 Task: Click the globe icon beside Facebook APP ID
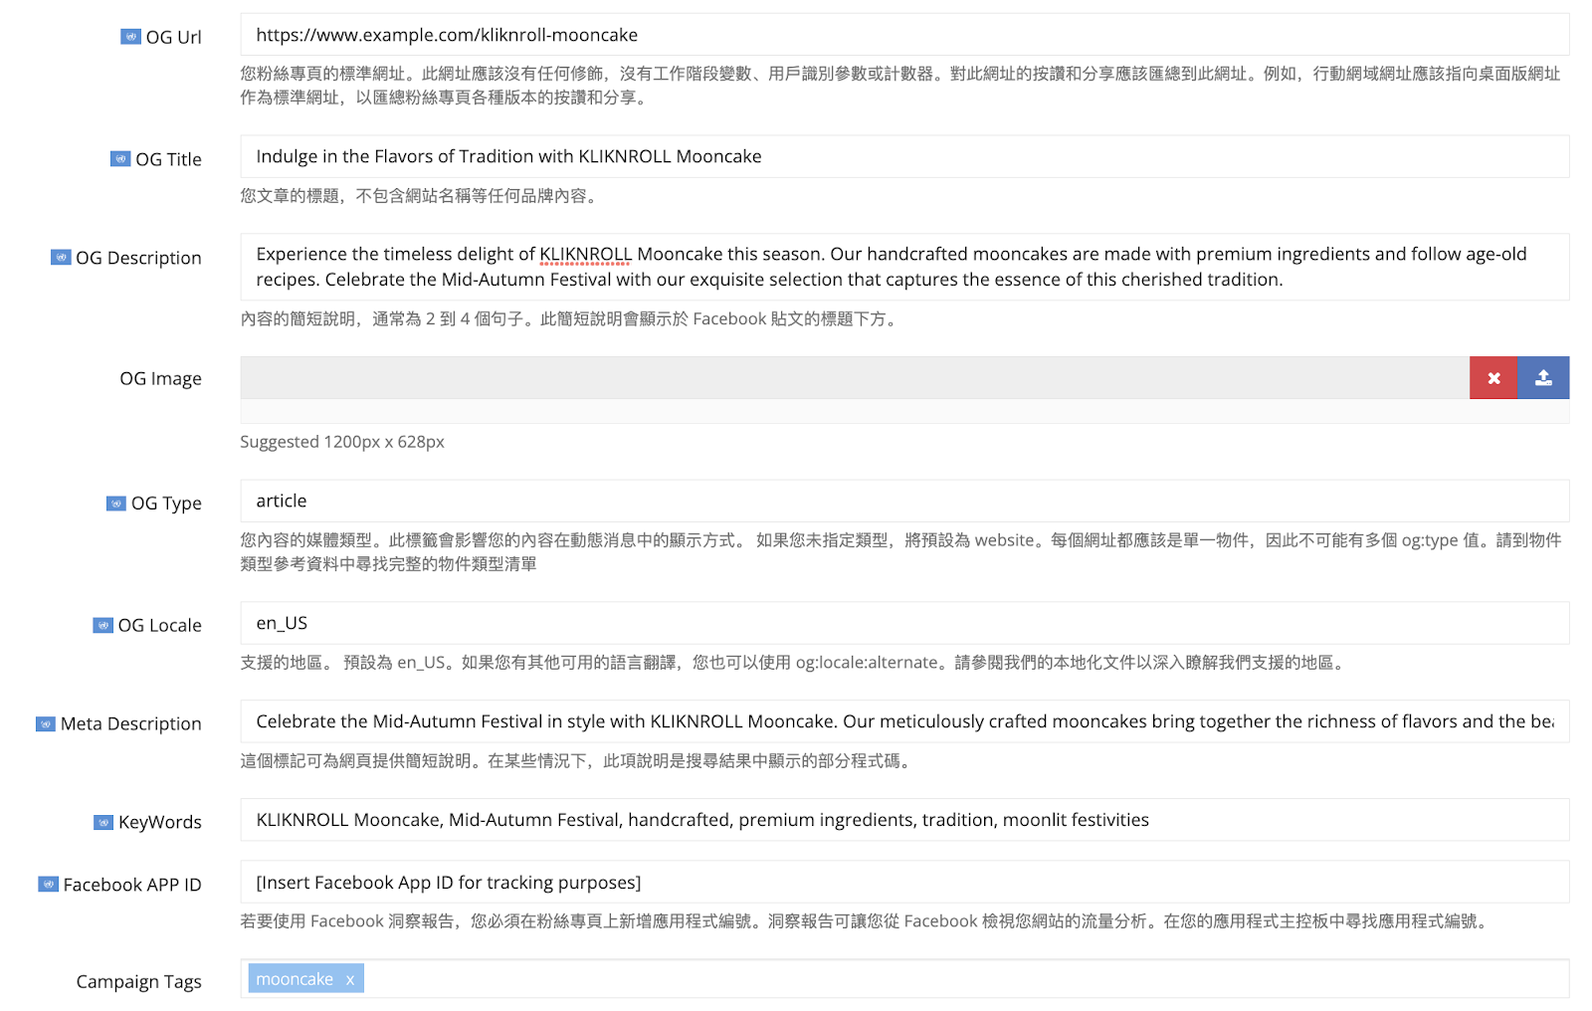pos(48,884)
